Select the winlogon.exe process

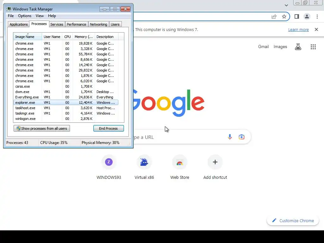click(66, 119)
